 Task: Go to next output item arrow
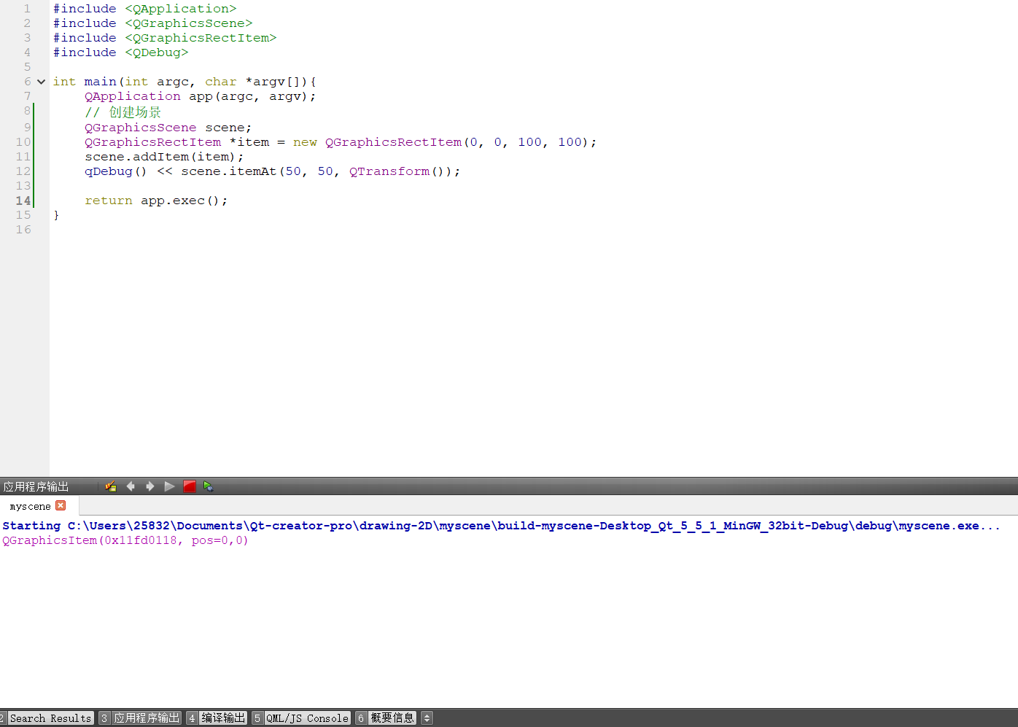point(150,486)
